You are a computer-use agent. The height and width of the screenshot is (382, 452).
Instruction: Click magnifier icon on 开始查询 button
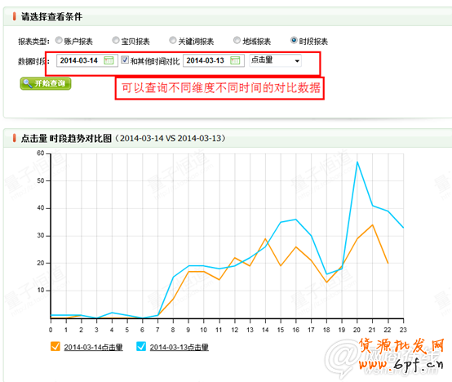[x=28, y=83]
